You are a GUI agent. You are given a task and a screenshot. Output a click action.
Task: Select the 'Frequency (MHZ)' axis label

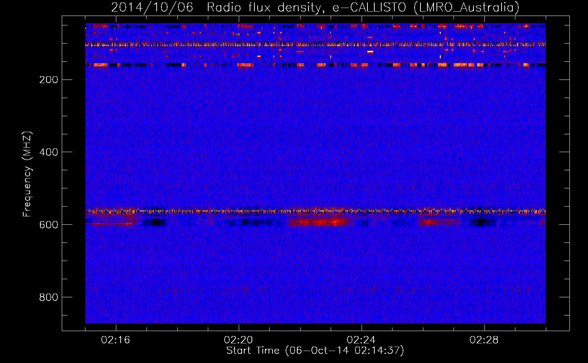(27, 174)
